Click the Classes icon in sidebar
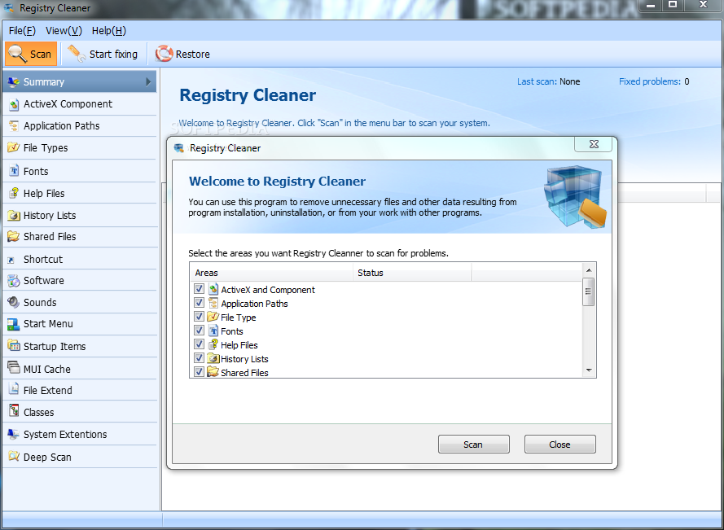 tap(14, 411)
